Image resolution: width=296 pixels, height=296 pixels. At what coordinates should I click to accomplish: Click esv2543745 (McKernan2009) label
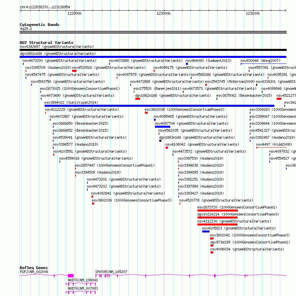pyautogui.click(x=230, y=81)
